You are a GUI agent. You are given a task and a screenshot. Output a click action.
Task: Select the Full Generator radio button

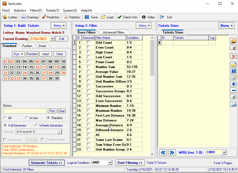pyautogui.click(x=5, y=125)
